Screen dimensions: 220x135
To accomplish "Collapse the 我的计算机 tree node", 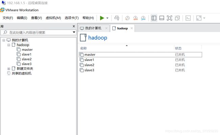I will pos(4,40).
